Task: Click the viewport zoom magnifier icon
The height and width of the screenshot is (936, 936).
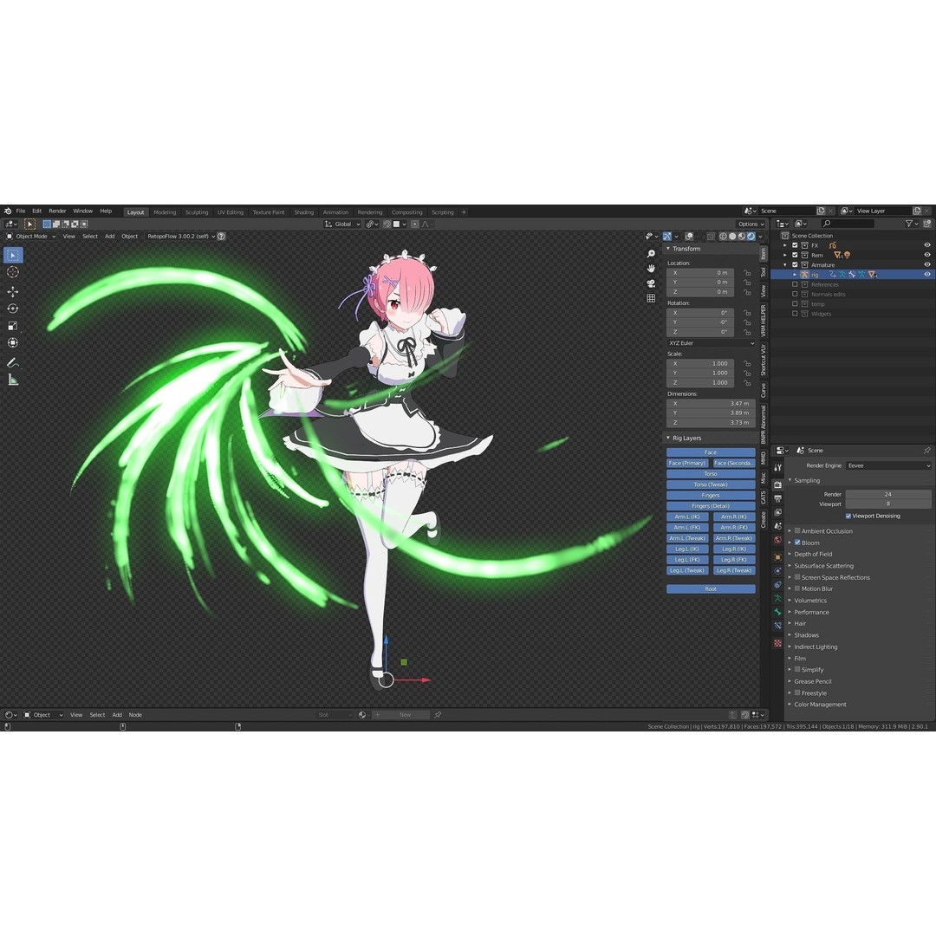Action: [651, 254]
